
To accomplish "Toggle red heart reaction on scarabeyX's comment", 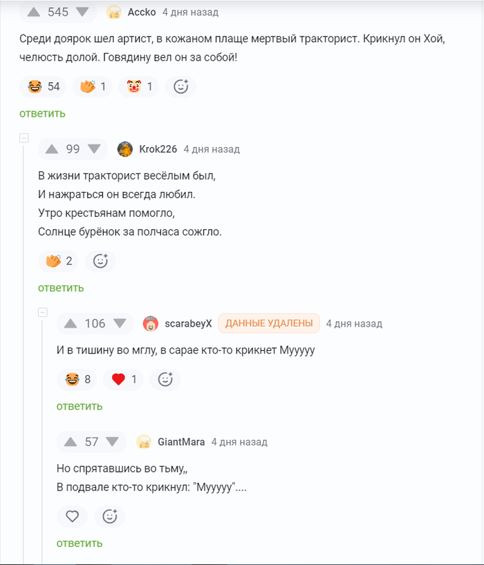I will click(124, 379).
